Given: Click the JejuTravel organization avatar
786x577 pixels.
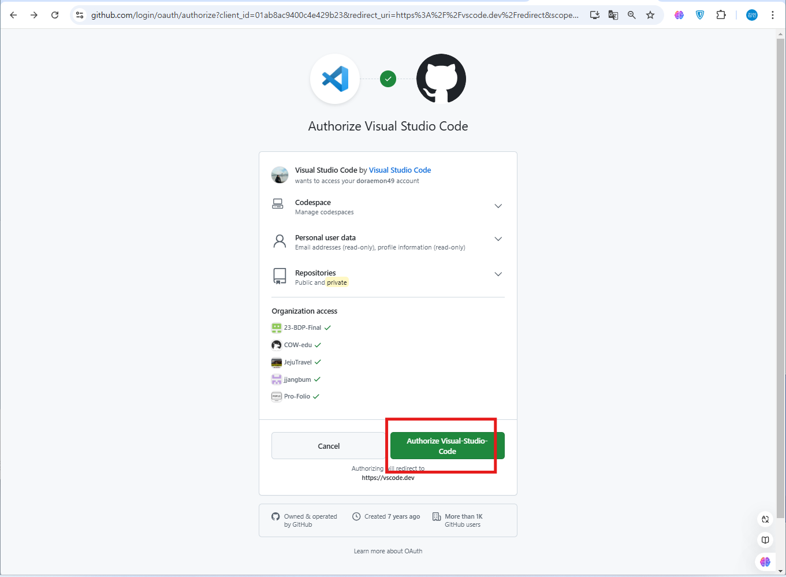Looking at the screenshot, I should 276,362.
